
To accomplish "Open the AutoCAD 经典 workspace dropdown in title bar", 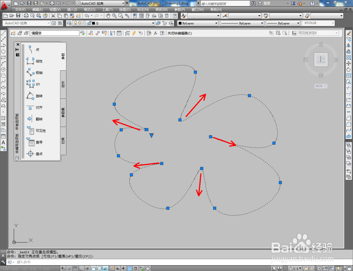I will (x=100, y=4).
